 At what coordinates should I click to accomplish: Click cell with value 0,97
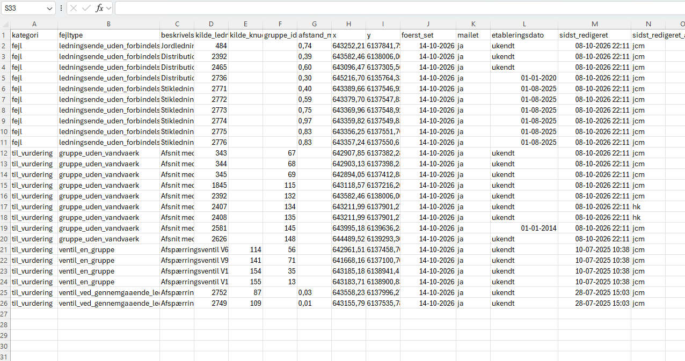314,121
